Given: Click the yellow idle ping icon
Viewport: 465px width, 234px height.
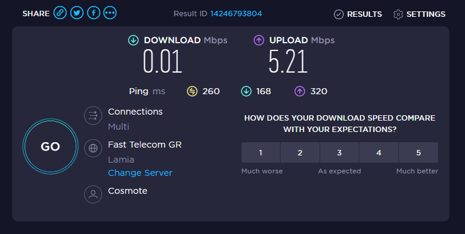Looking at the screenshot, I should 192,91.
